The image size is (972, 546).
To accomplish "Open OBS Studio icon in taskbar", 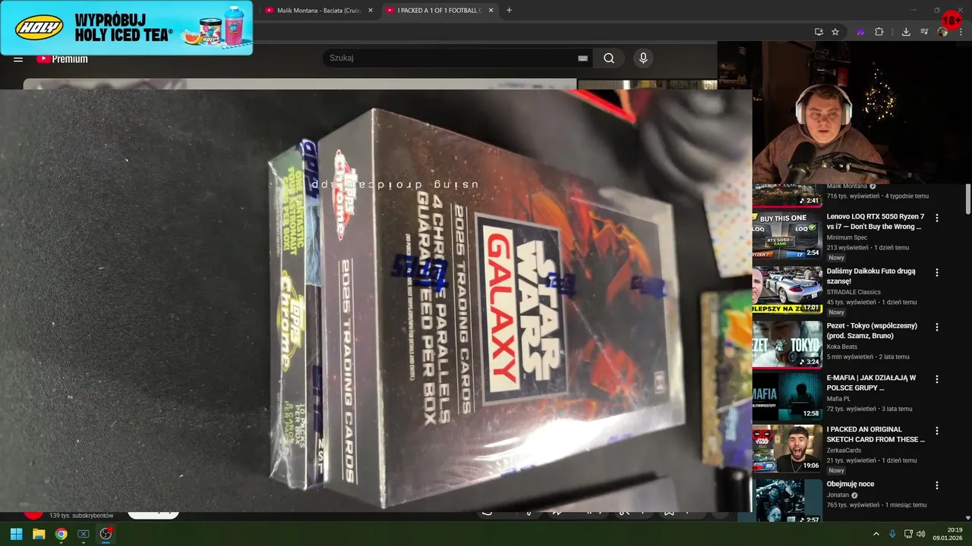I will (x=106, y=534).
